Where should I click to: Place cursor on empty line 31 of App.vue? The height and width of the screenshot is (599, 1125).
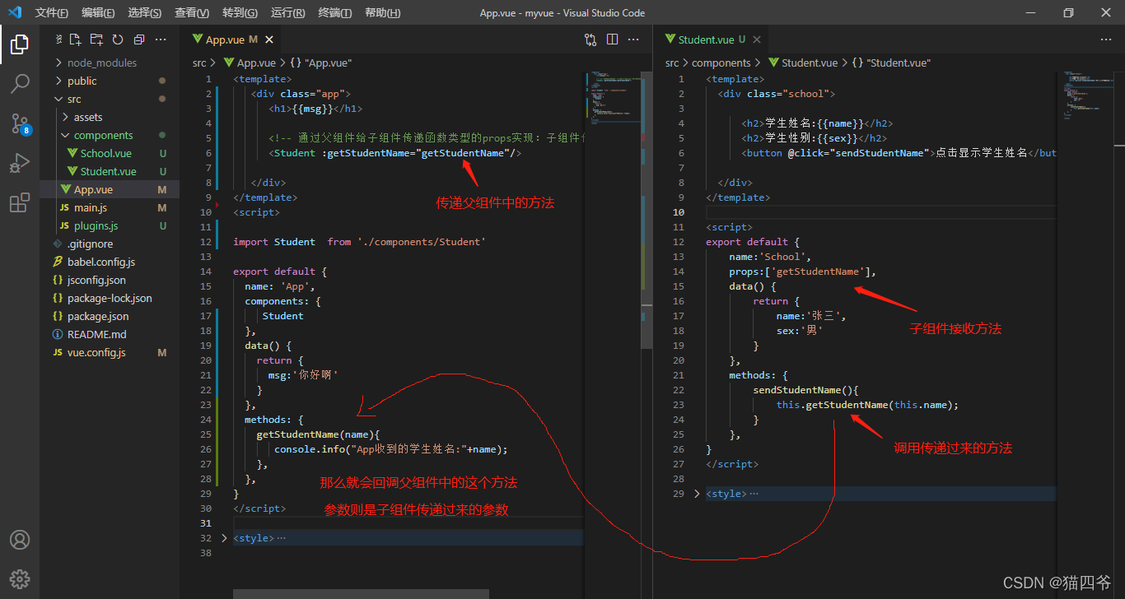point(408,523)
